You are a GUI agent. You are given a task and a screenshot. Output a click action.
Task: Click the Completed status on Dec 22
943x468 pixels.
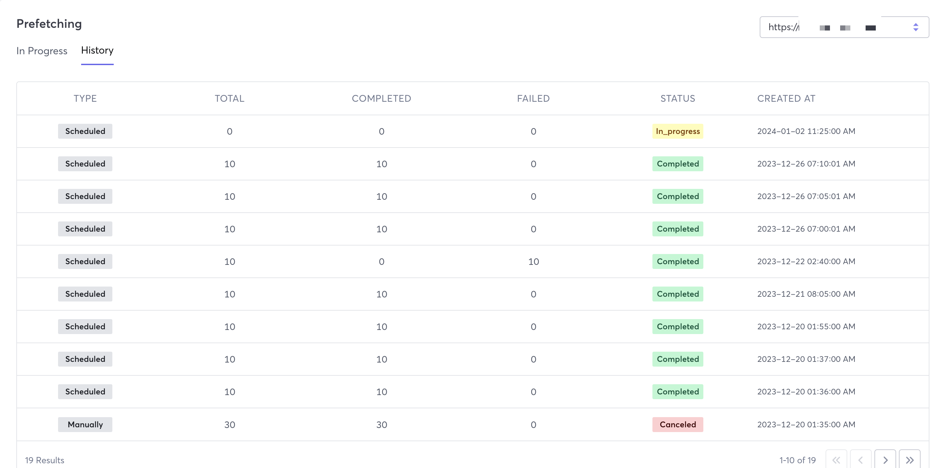[x=678, y=261]
